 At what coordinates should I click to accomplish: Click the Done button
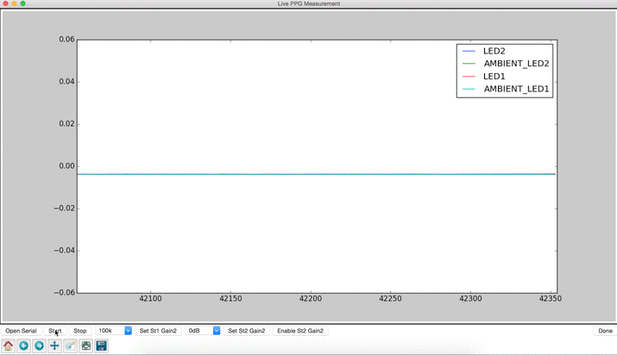coord(605,331)
